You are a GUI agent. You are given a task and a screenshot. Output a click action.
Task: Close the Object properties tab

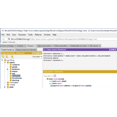pos(53,46)
